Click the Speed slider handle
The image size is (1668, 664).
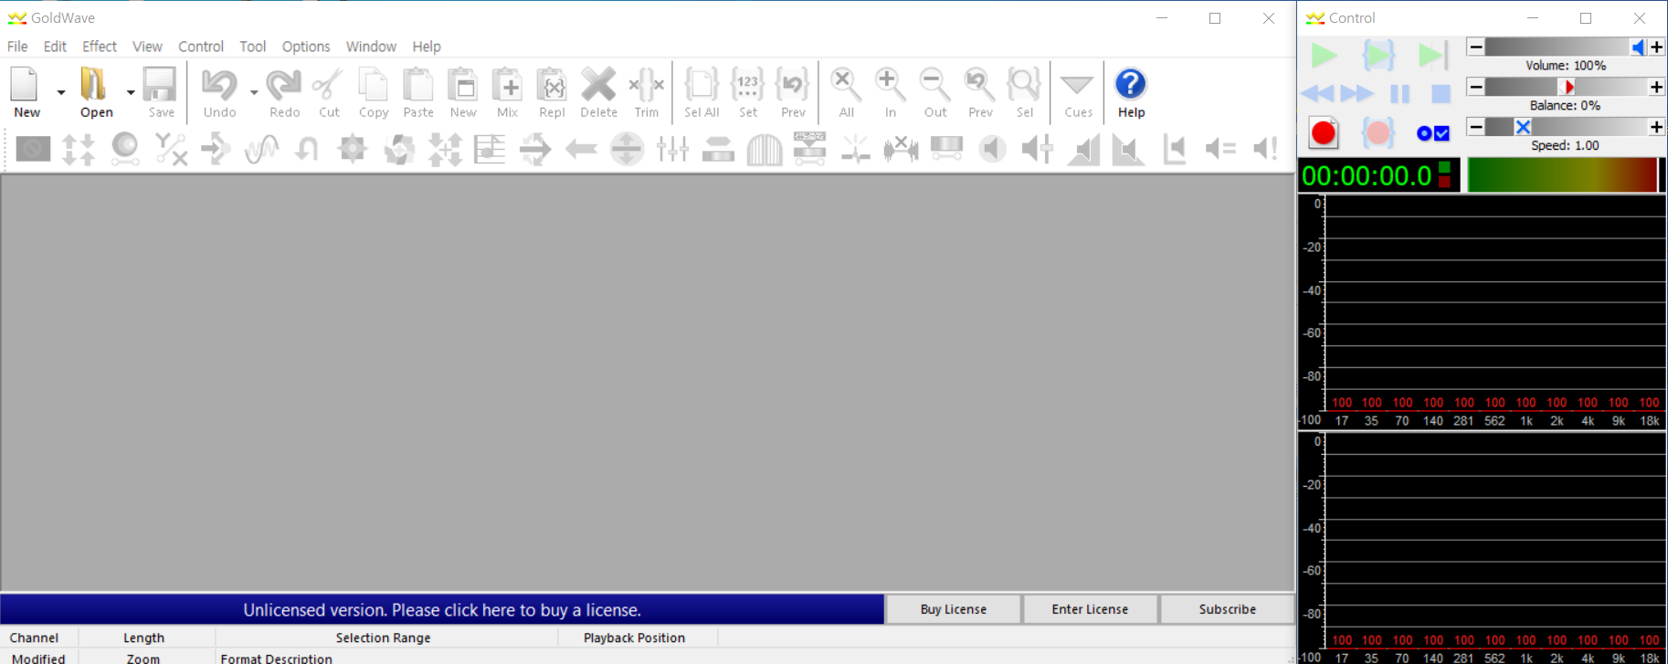pyautogui.click(x=1523, y=127)
